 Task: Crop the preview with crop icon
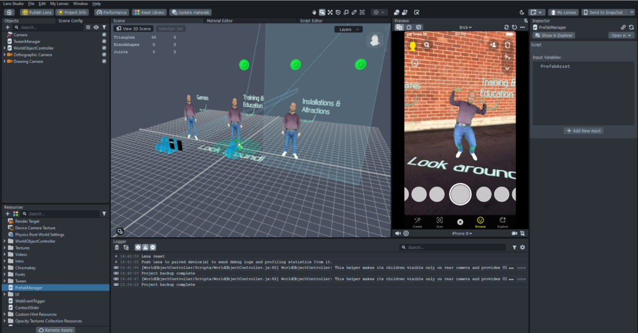tap(523, 233)
